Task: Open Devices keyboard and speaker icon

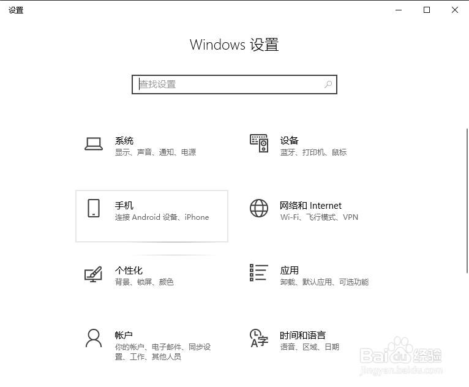Action: click(259, 143)
